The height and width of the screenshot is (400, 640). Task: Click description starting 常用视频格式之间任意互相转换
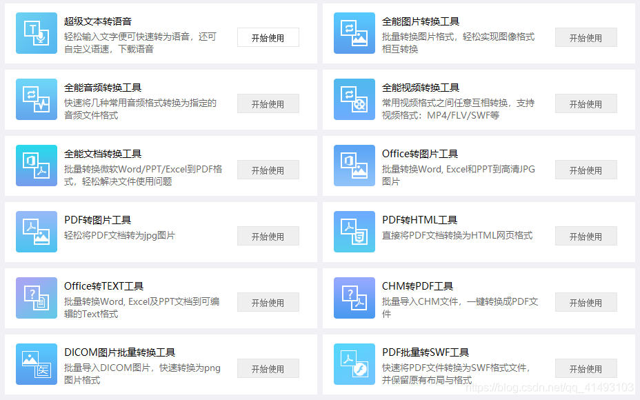click(459, 109)
